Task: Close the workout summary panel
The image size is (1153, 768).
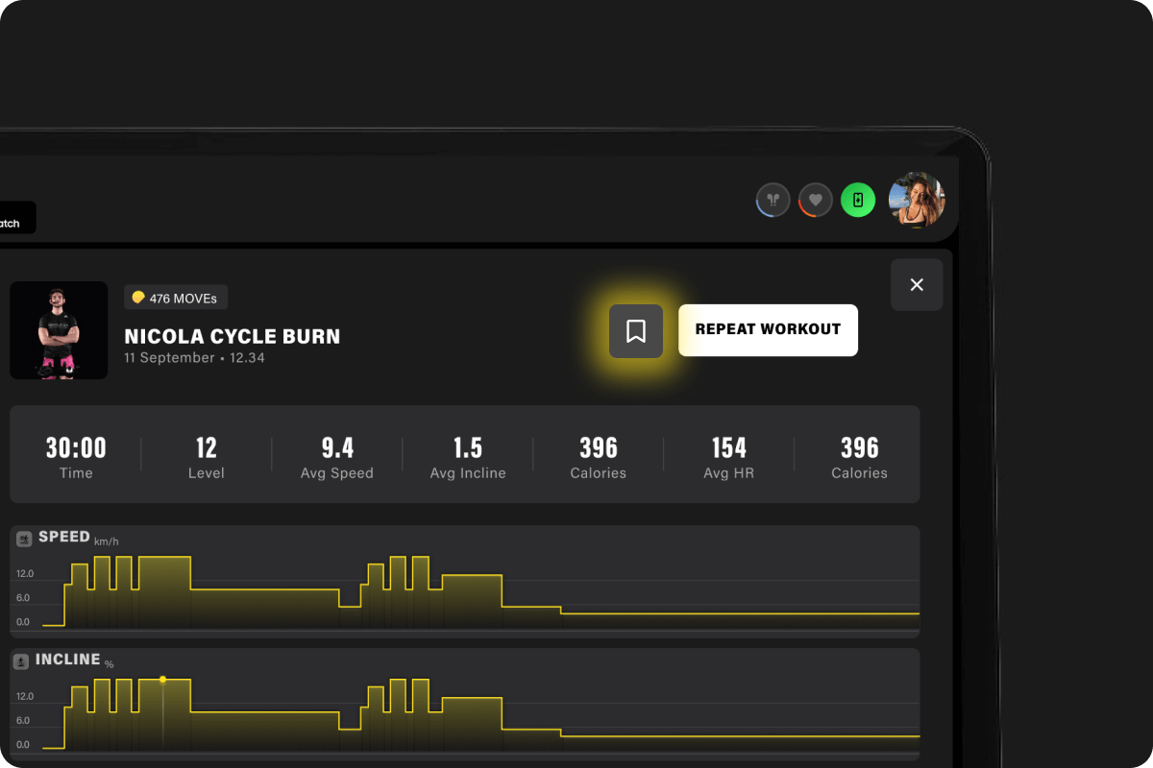Action: coord(917,284)
